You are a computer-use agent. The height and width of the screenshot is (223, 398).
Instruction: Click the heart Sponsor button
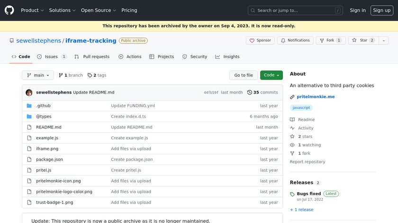260,41
